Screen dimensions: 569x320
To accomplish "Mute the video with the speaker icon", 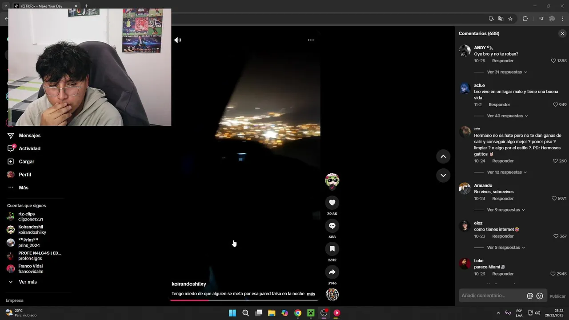I will click(177, 40).
